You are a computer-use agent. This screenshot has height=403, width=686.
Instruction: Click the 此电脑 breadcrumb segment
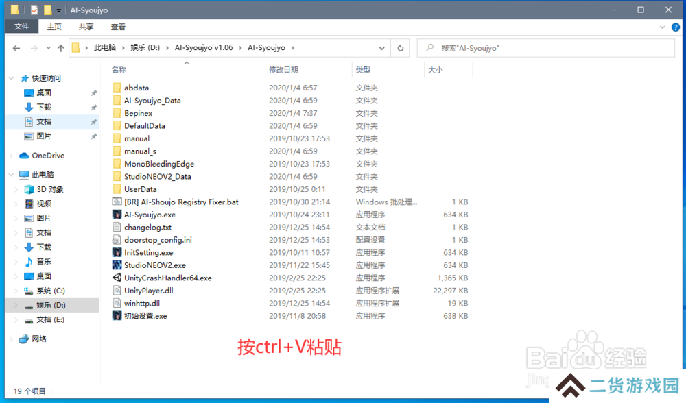click(105, 48)
